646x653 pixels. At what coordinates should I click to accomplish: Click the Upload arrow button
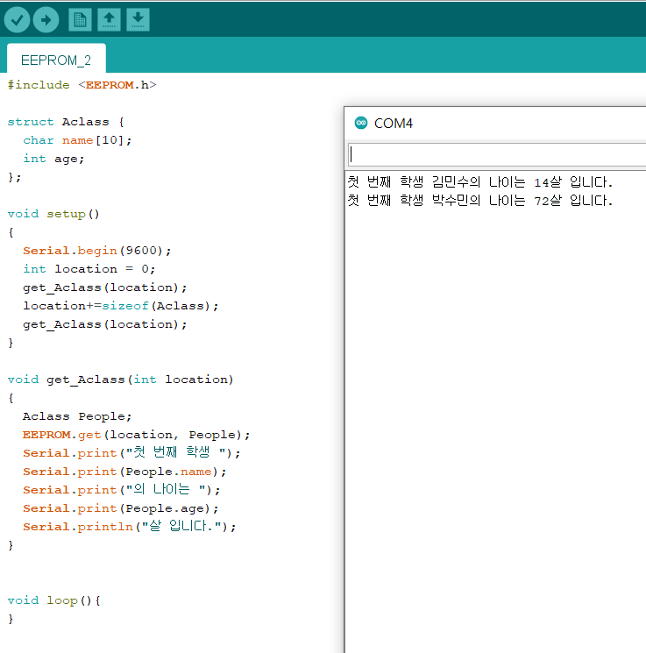click(x=46, y=19)
